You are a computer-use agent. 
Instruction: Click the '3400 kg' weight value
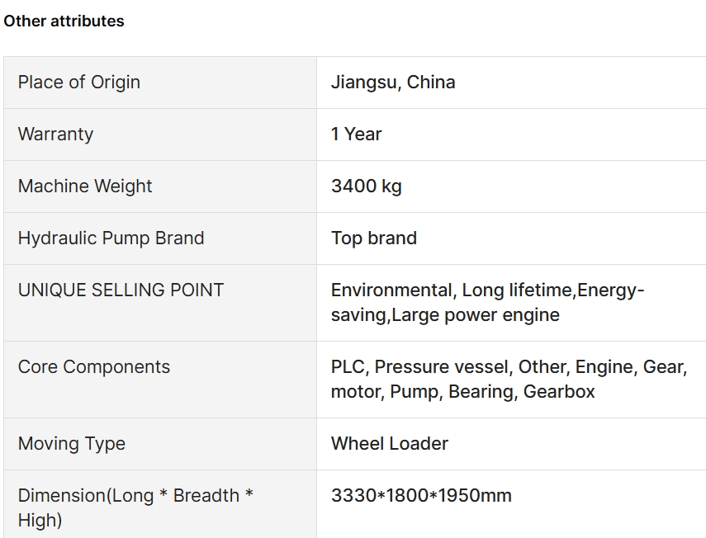pos(366,186)
